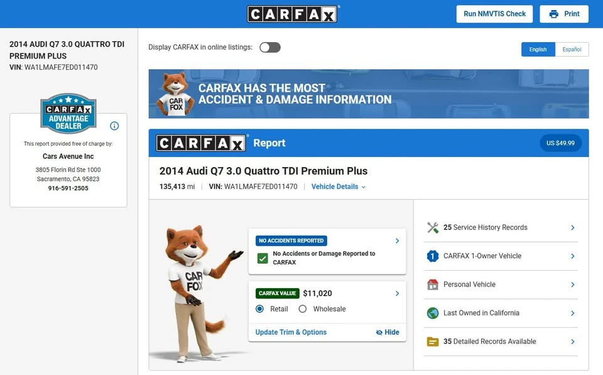The image size is (603, 375).
Task: Click the wrench icon for Service History
Action: click(433, 227)
